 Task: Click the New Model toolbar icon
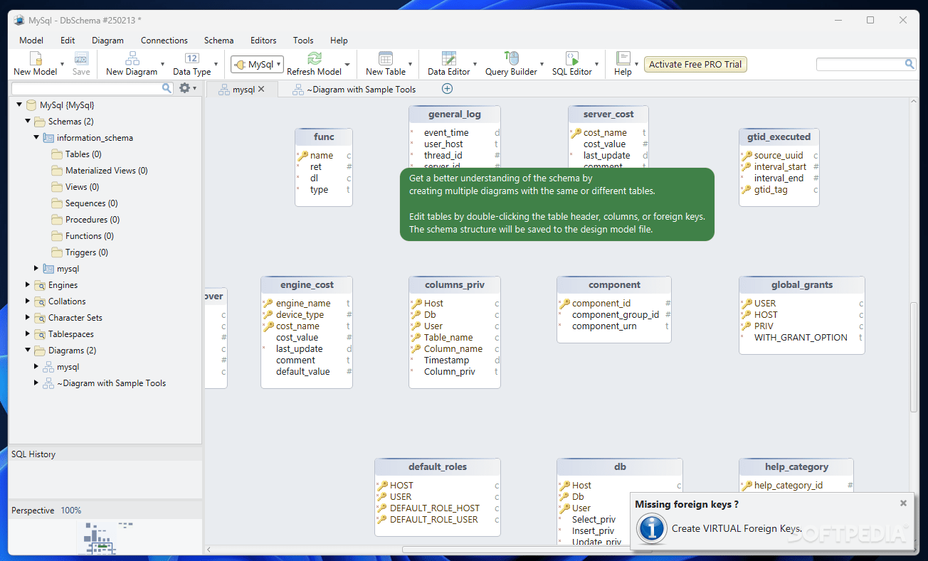click(36, 59)
